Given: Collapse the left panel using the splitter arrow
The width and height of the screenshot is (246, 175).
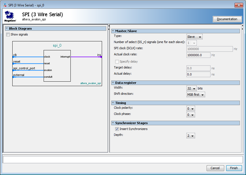Looking at the screenshot, I should coord(109,26).
